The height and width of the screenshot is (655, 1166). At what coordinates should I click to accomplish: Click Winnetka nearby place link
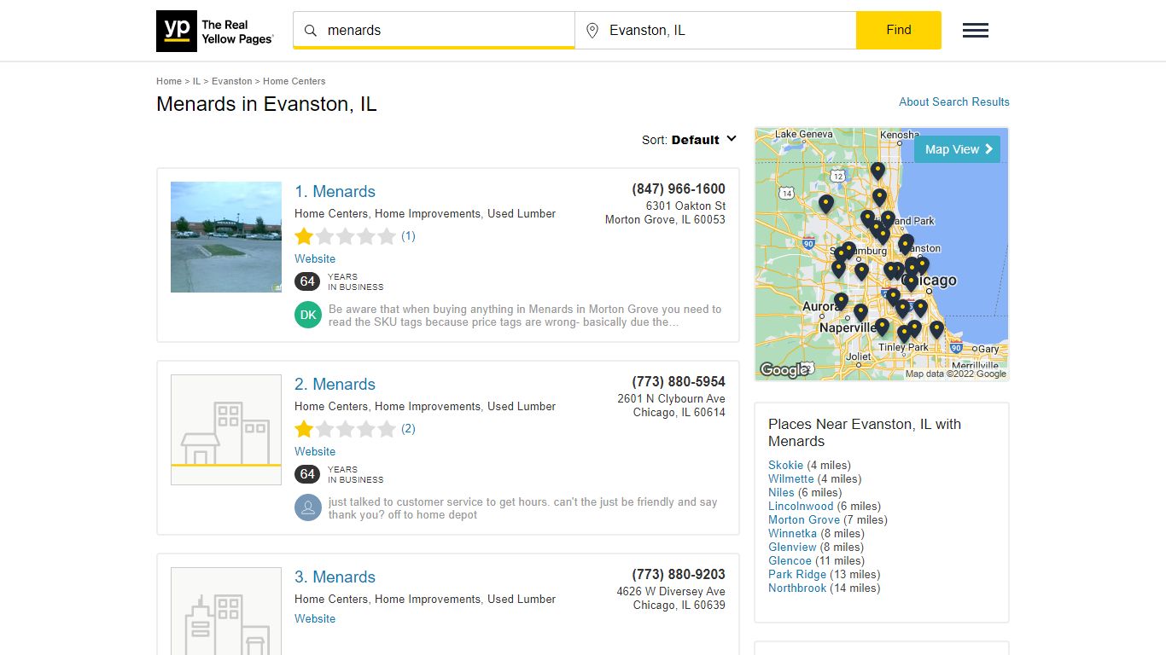point(792,533)
